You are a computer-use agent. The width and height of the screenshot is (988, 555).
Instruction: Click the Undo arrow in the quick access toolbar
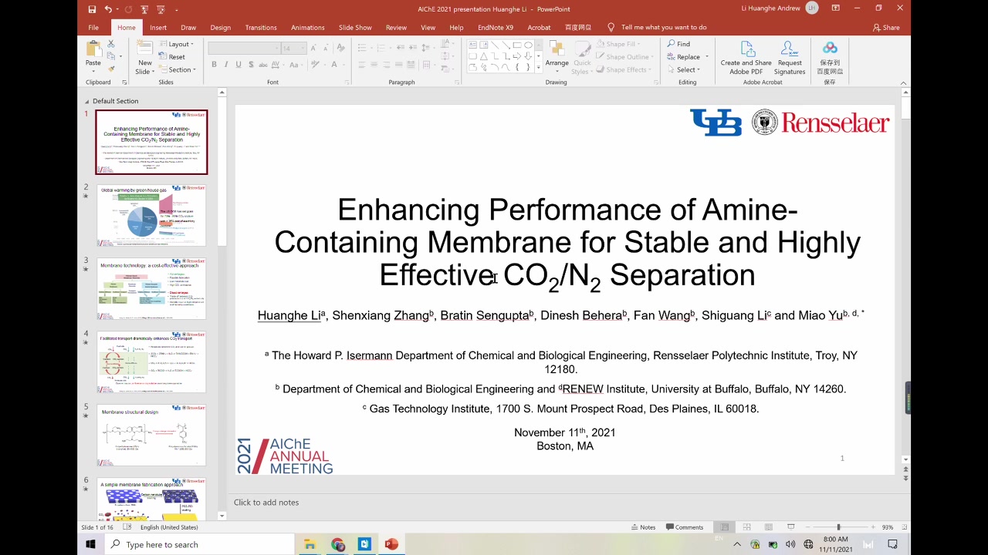[x=108, y=9]
